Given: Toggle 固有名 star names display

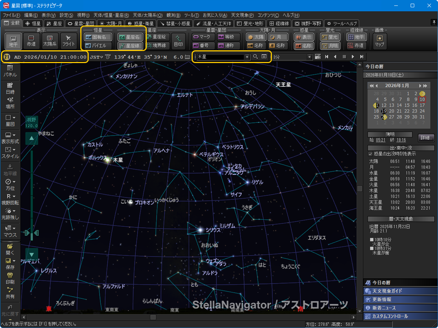Looking at the screenshot, I should coord(96,37).
